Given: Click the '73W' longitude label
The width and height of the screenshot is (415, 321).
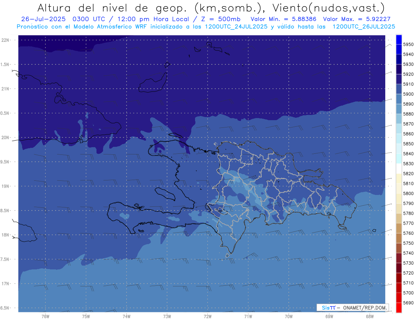Looking at the screenshot, I should point(167,316).
